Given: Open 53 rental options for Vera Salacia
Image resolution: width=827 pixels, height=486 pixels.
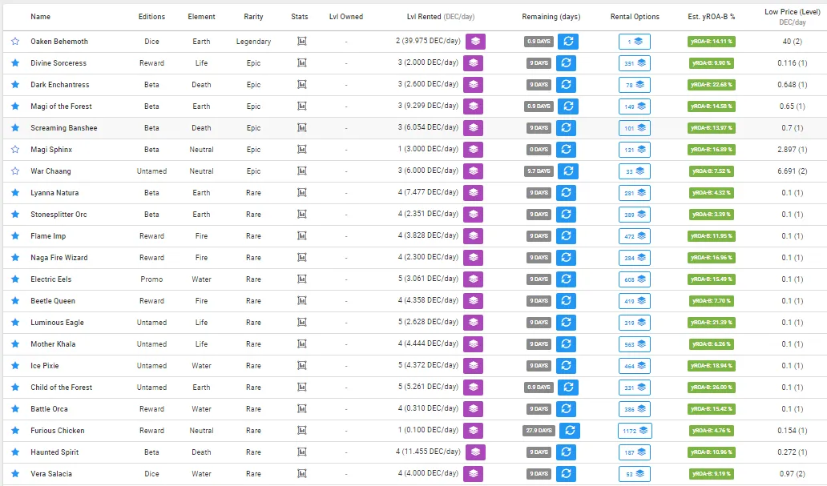Looking at the screenshot, I should point(635,473).
